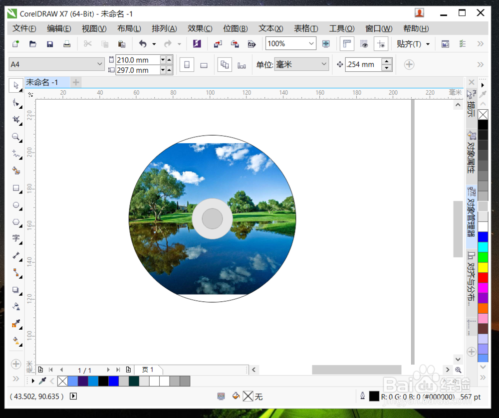
Task: Expand toolbox overflow chevron
Action: pos(16,379)
